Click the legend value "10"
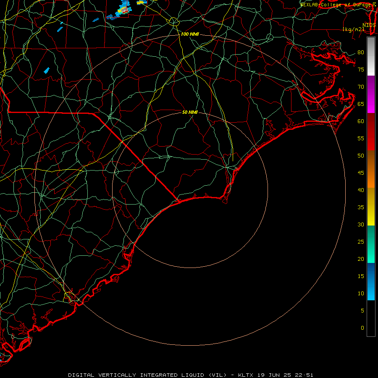The width and height of the screenshot is (378, 378). tap(361, 294)
